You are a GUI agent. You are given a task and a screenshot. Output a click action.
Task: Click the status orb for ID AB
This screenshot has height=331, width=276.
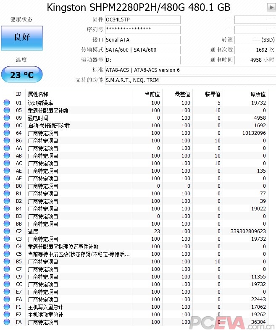tap(7, 155)
